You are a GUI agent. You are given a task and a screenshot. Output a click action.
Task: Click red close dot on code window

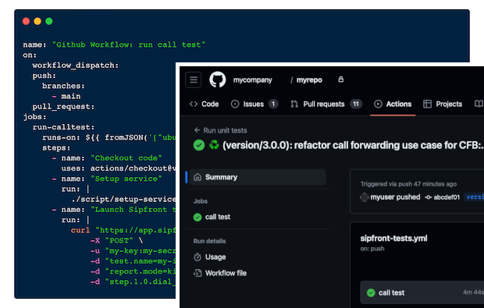(26, 21)
